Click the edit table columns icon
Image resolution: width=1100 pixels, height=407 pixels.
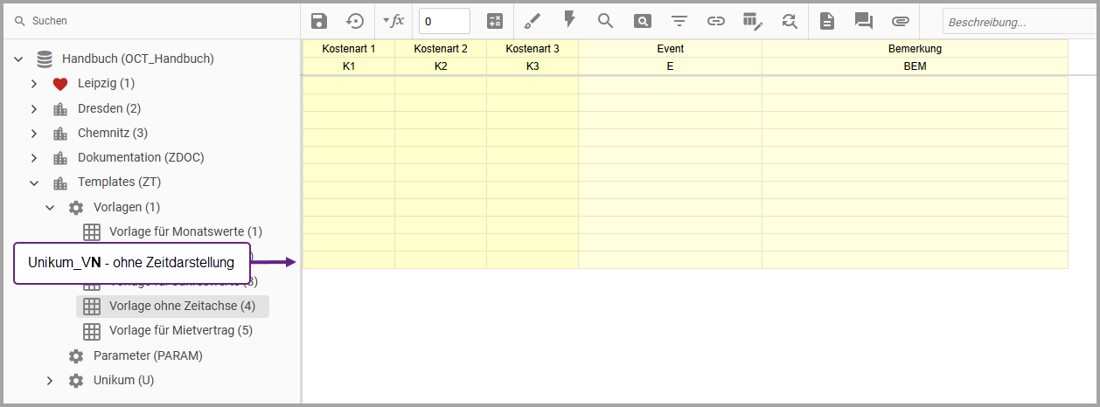click(752, 21)
